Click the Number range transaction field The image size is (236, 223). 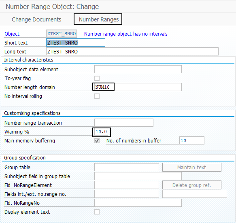pos(124,123)
